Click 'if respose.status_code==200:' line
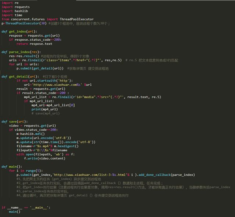This screenshot has height=217, width=235. [35, 40]
